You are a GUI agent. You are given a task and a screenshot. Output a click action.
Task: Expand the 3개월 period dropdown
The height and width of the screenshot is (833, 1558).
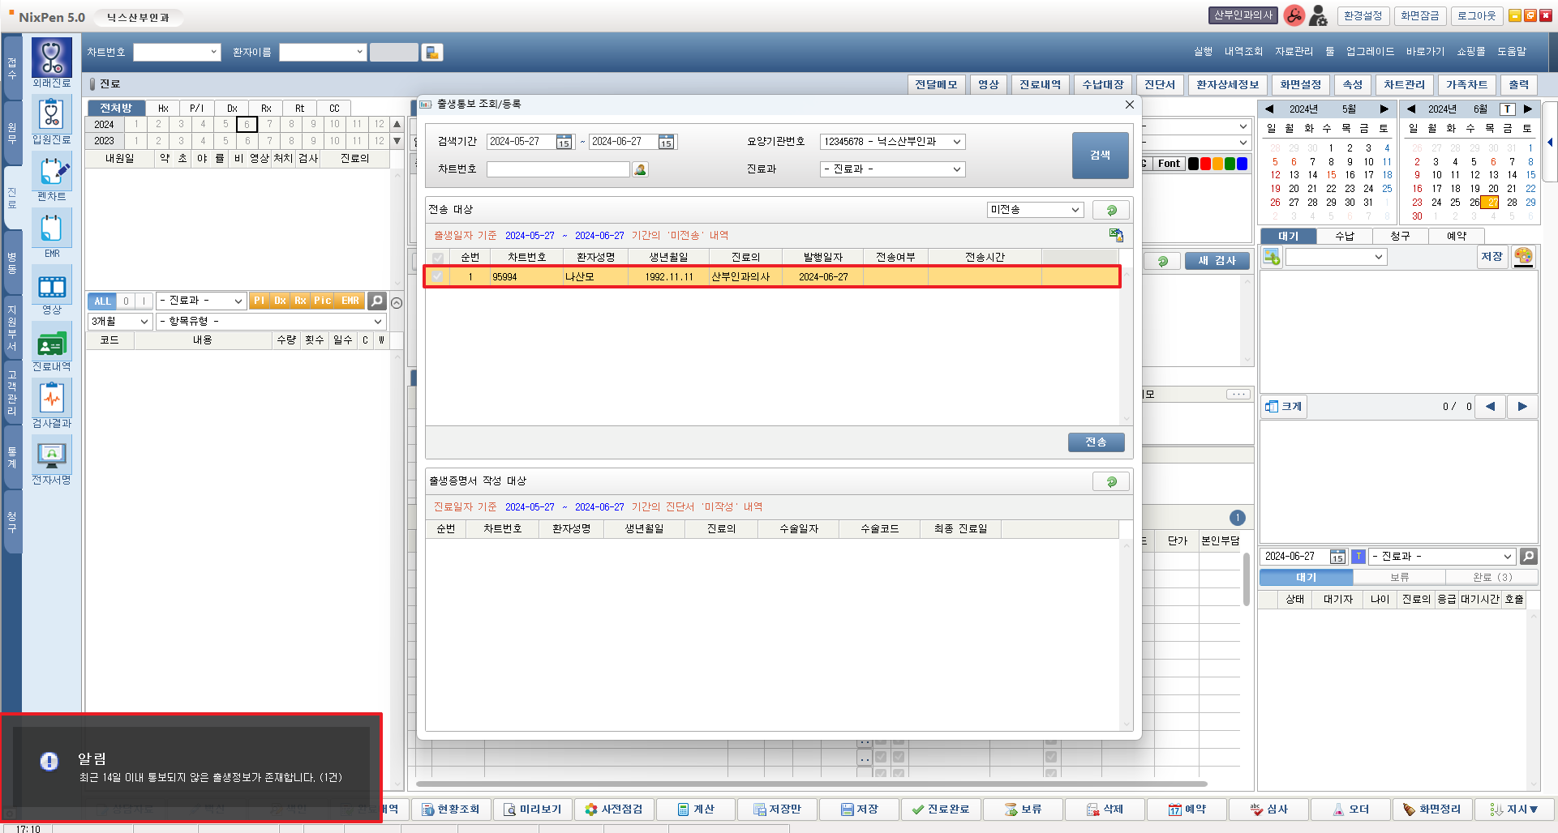click(120, 322)
